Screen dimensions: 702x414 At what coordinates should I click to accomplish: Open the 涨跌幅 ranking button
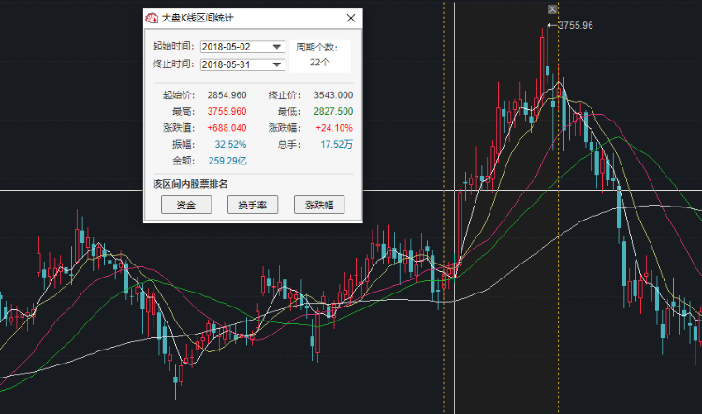319,205
